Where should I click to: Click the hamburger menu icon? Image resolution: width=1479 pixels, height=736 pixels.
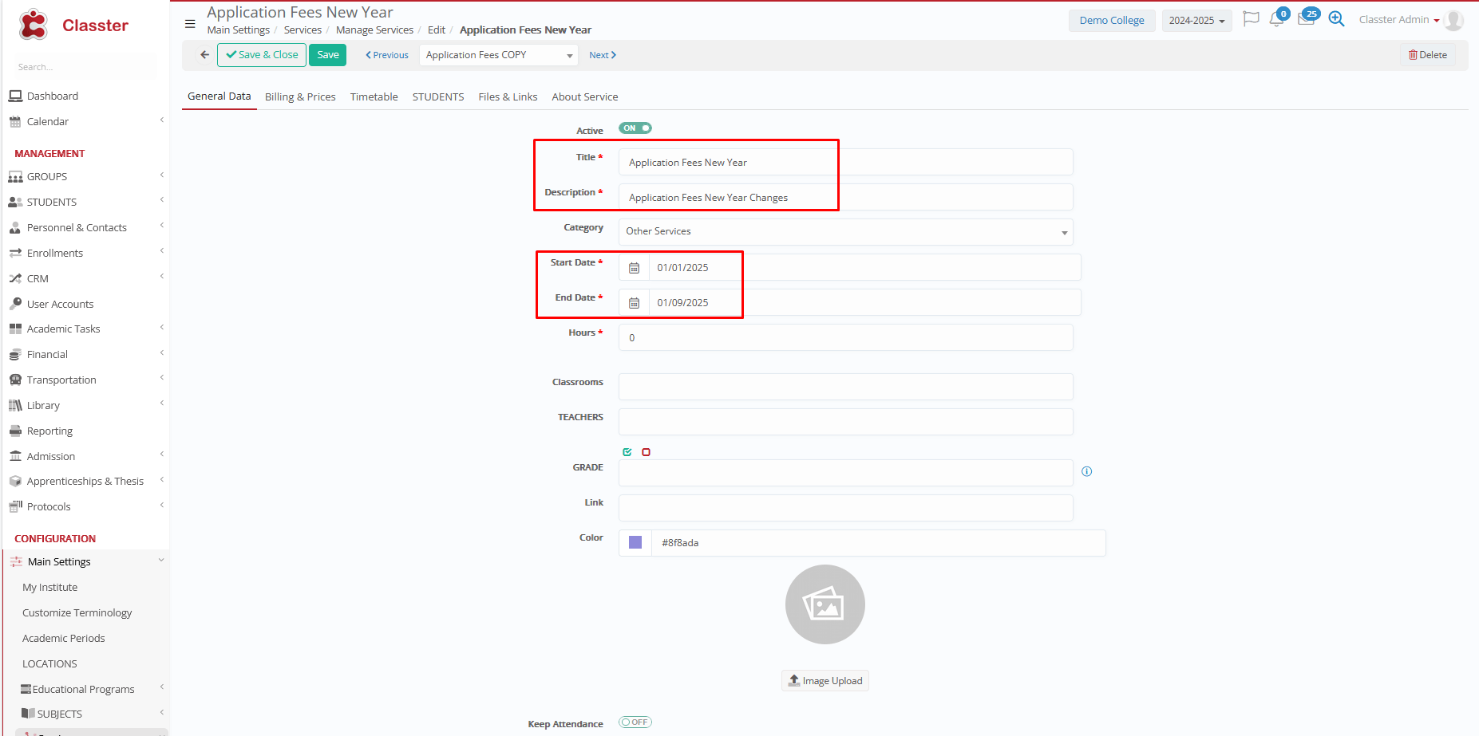(x=190, y=24)
